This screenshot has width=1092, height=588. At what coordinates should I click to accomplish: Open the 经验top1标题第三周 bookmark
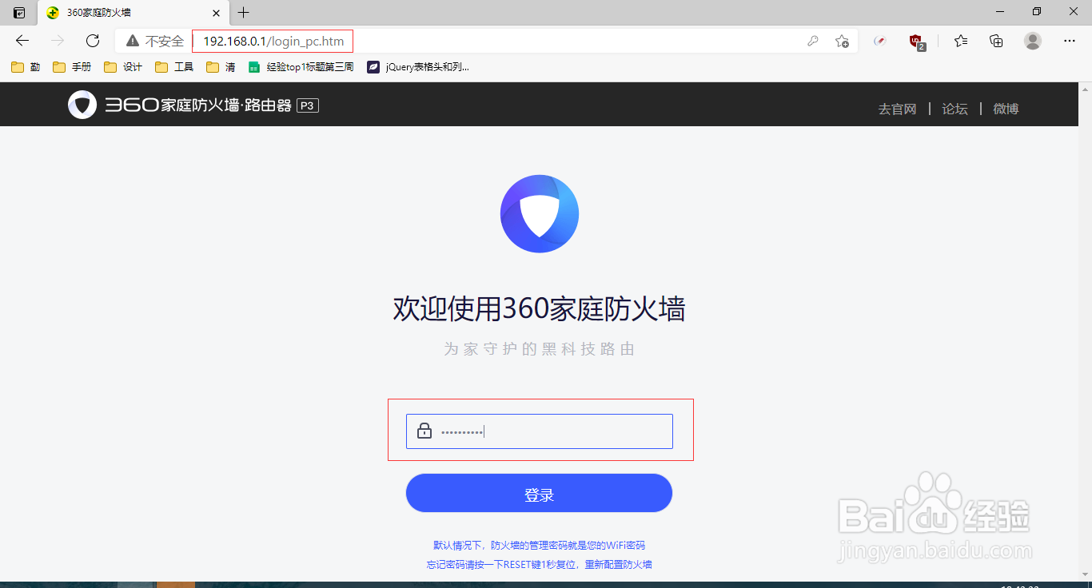(301, 67)
